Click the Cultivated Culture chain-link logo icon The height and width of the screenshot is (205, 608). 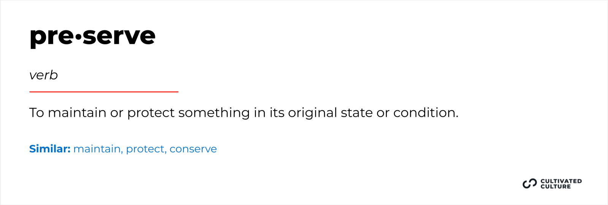coord(529,184)
